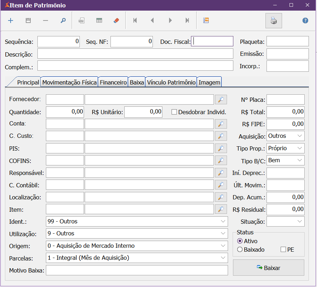Click the eraser icon in toolbar
This screenshot has width=317, height=287.
tap(116, 20)
